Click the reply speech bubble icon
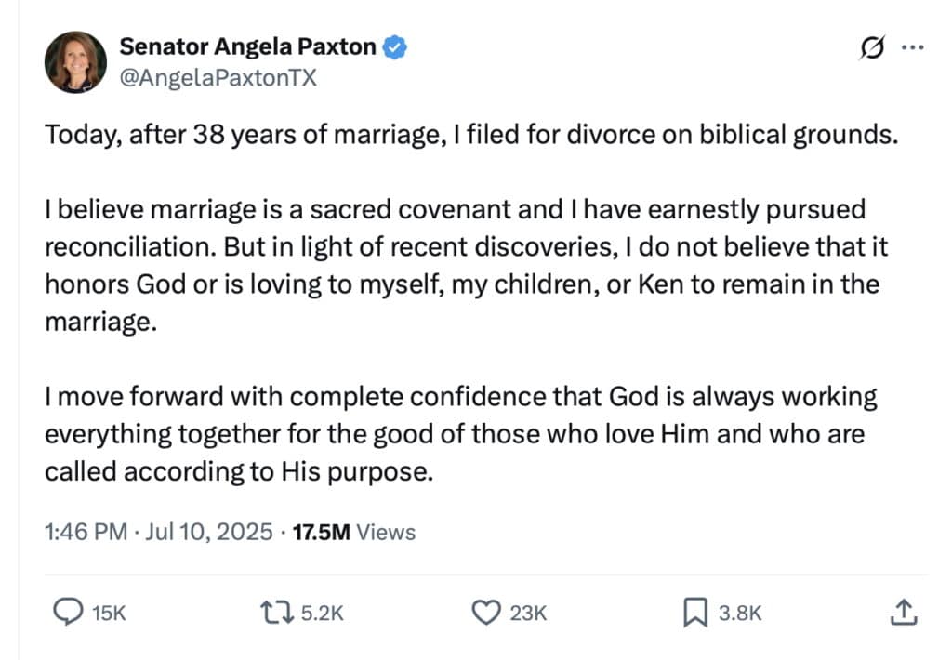The image size is (952, 660). coord(65,613)
